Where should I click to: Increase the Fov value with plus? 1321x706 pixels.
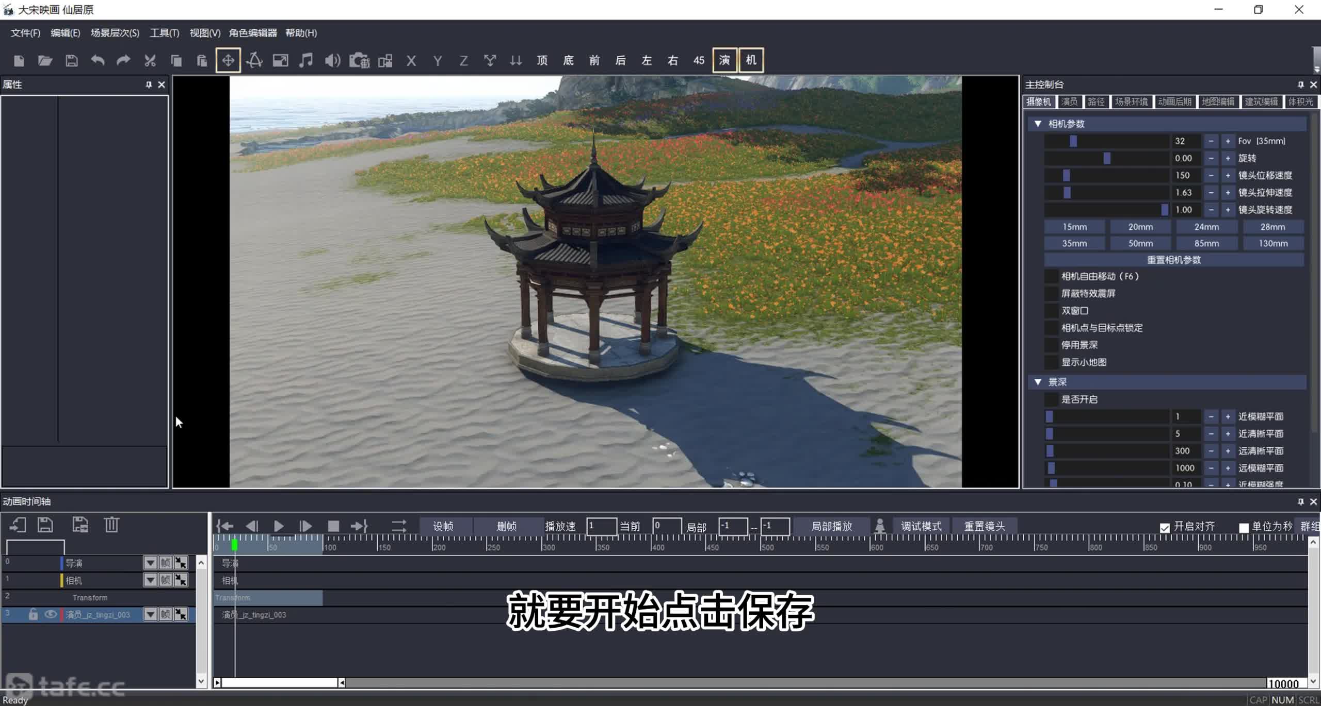click(x=1228, y=141)
